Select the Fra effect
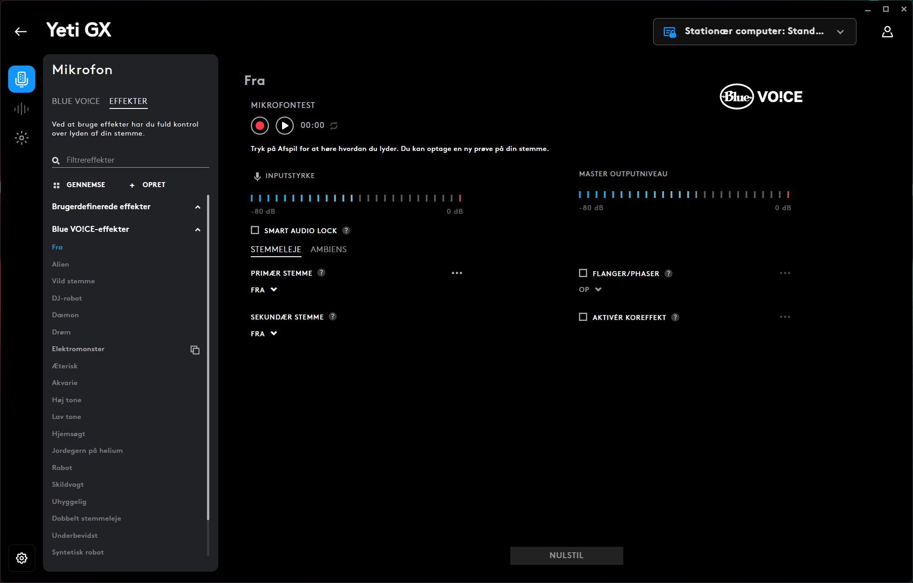This screenshot has width=913, height=583. [57, 247]
